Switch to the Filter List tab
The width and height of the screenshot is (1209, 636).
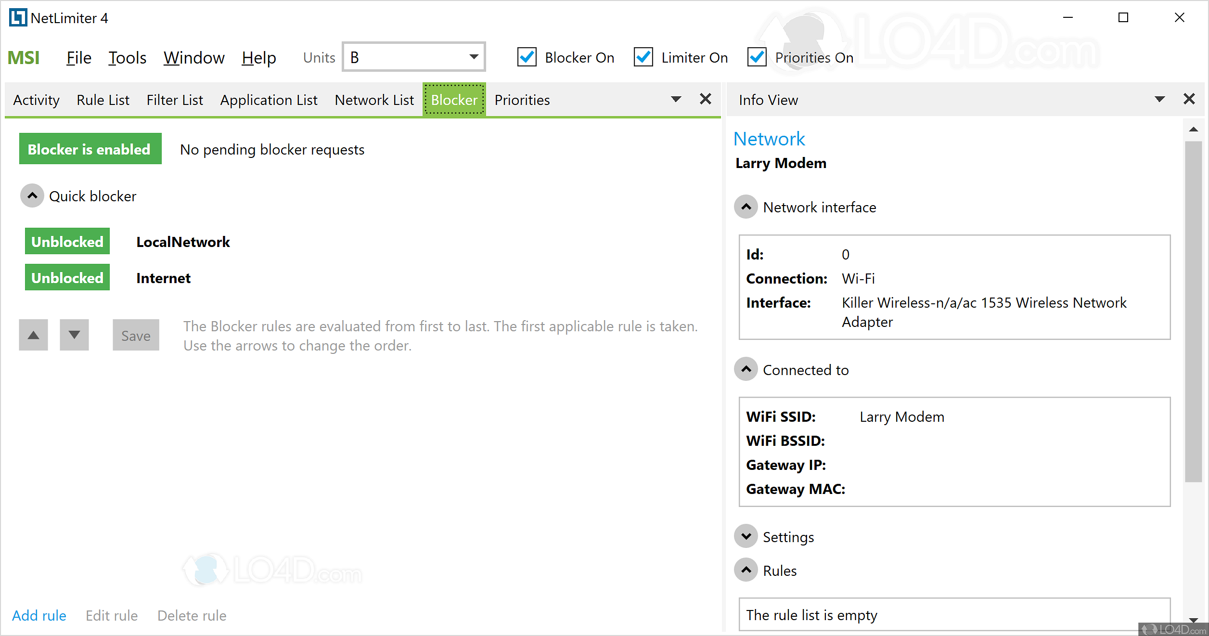pos(175,100)
